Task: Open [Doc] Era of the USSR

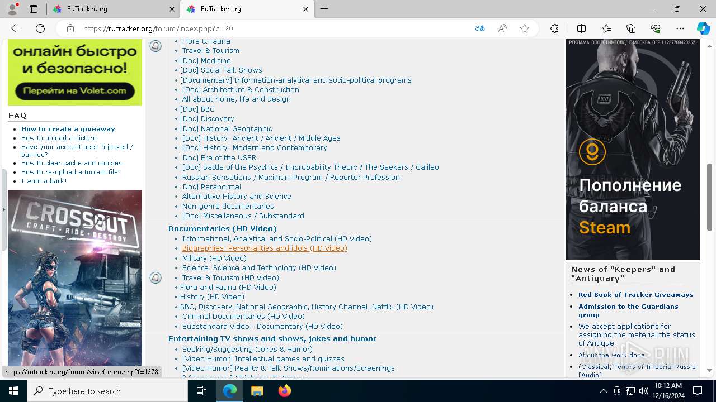Action: pos(218,157)
